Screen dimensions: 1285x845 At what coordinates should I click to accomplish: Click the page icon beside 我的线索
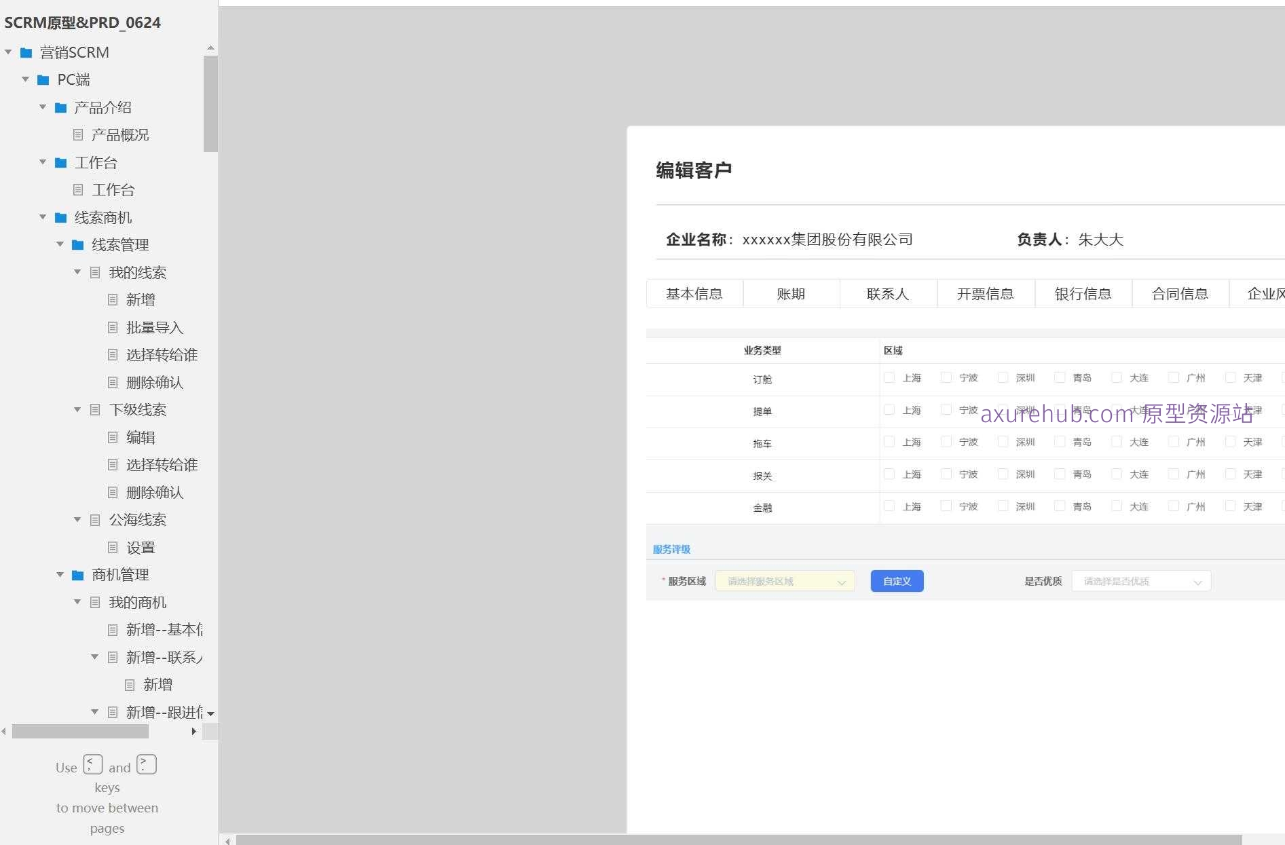[x=94, y=272]
